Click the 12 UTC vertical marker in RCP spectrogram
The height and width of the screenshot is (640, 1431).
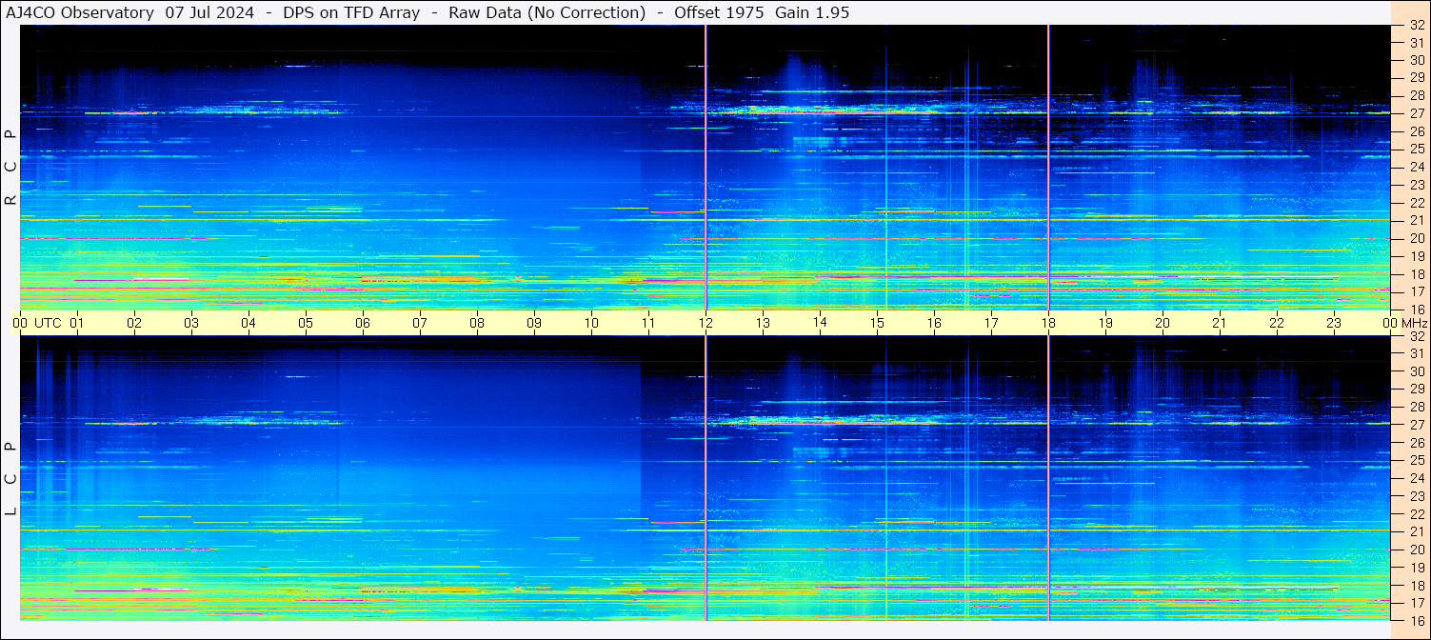pos(706,168)
